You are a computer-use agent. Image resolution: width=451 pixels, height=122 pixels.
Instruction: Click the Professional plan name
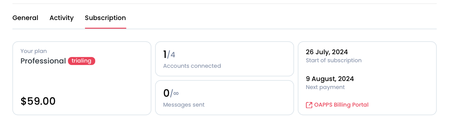(43, 61)
